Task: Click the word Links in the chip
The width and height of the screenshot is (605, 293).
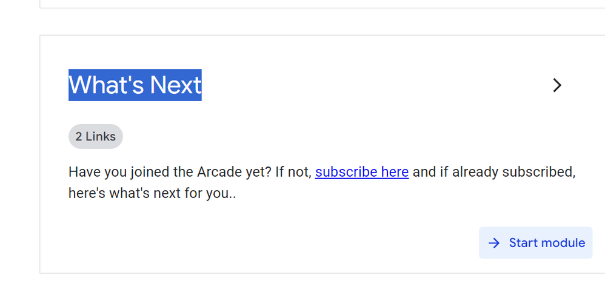Action: pyautogui.click(x=100, y=136)
